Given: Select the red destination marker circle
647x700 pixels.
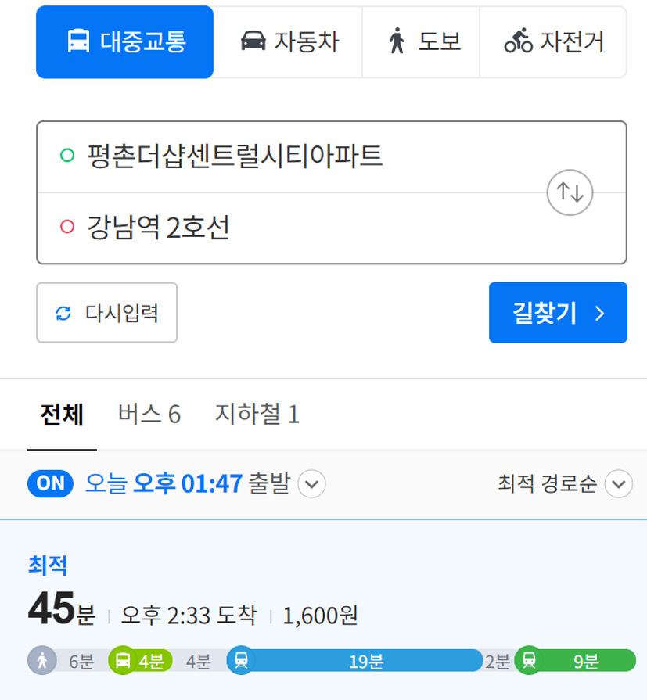Looking at the screenshot, I should [x=67, y=227].
